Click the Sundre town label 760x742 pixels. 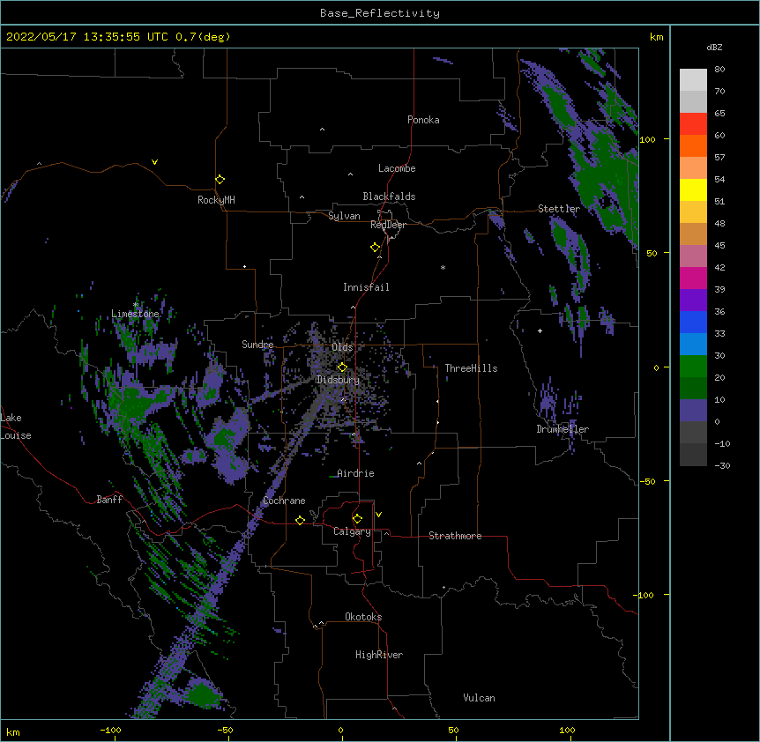click(x=257, y=345)
